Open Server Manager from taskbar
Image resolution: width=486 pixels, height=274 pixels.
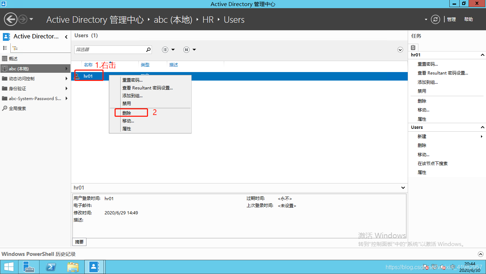coord(28,267)
